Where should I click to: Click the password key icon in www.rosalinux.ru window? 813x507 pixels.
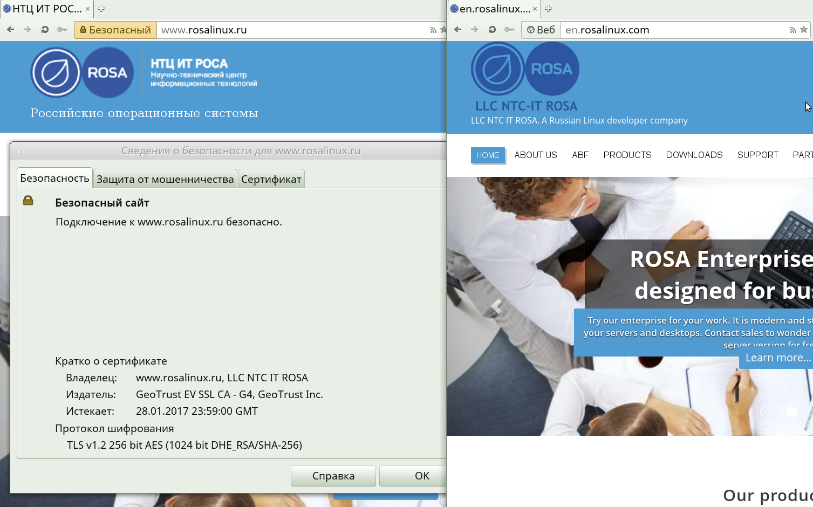coord(62,30)
